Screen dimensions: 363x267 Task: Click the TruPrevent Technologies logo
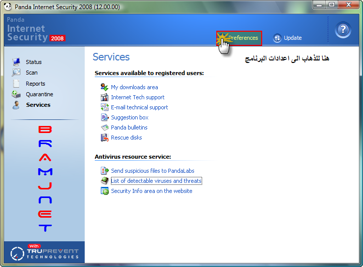pos(44,252)
